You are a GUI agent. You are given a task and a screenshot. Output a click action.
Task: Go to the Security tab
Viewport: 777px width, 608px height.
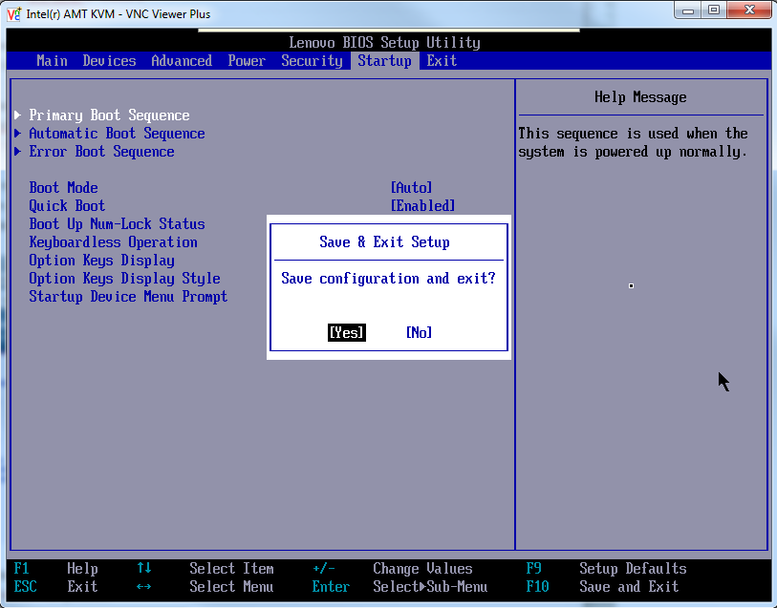point(312,60)
